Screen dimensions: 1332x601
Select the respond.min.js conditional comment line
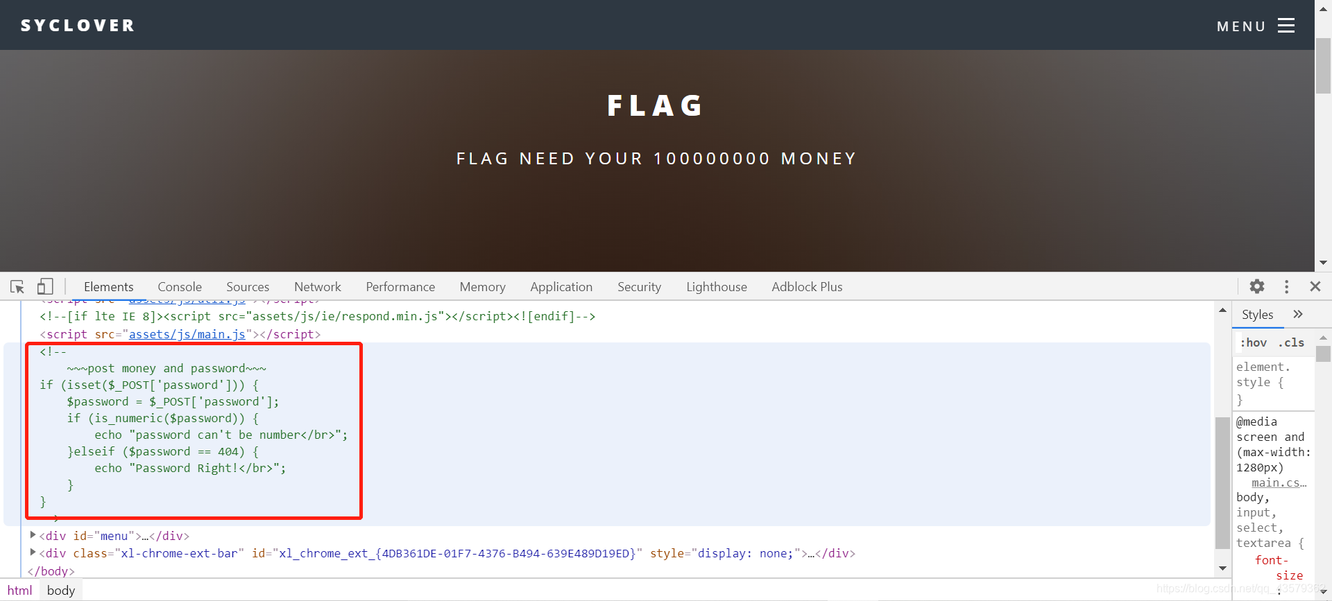[318, 316]
